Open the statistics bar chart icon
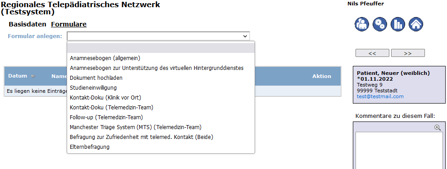447x169 pixels. [x=398, y=24]
